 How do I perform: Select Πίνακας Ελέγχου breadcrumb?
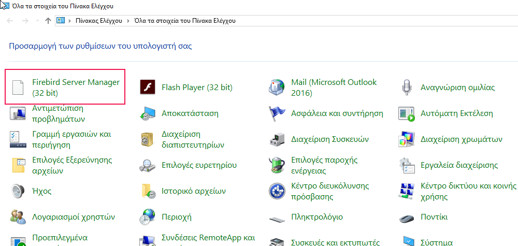point(98,21)
